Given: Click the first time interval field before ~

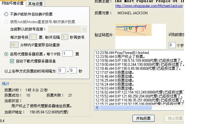Looking at the screenshot, I should [62, 71].
